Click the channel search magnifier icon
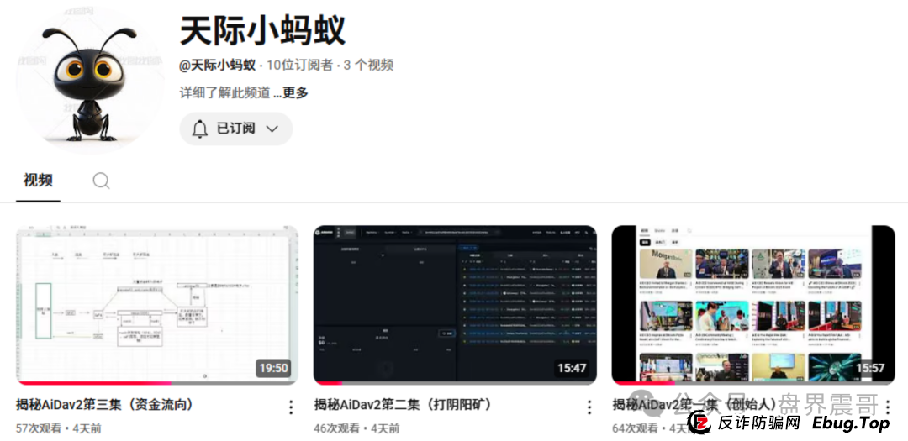 coord(101,181)
